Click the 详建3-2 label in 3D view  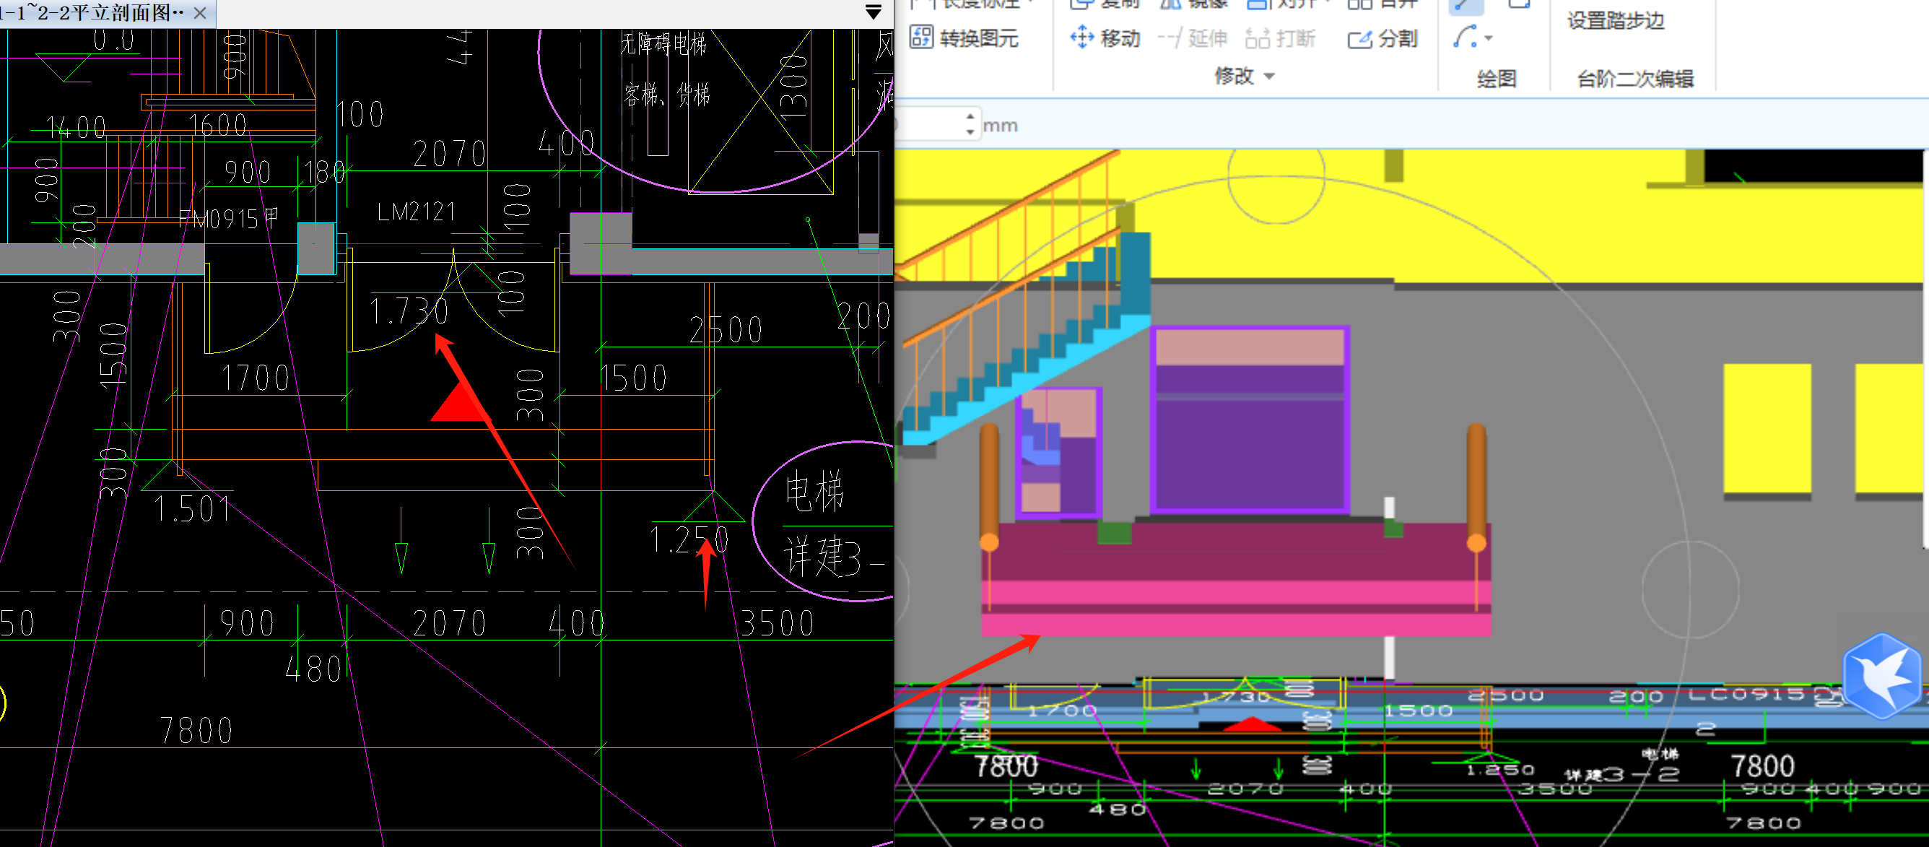tap(1621, 774)
